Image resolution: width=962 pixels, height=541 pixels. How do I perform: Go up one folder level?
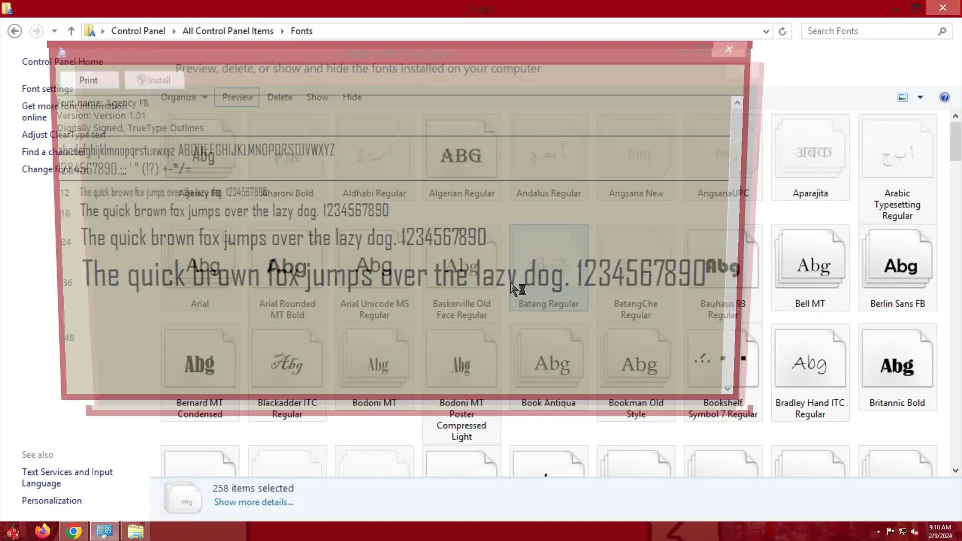(x=71, y=31)
